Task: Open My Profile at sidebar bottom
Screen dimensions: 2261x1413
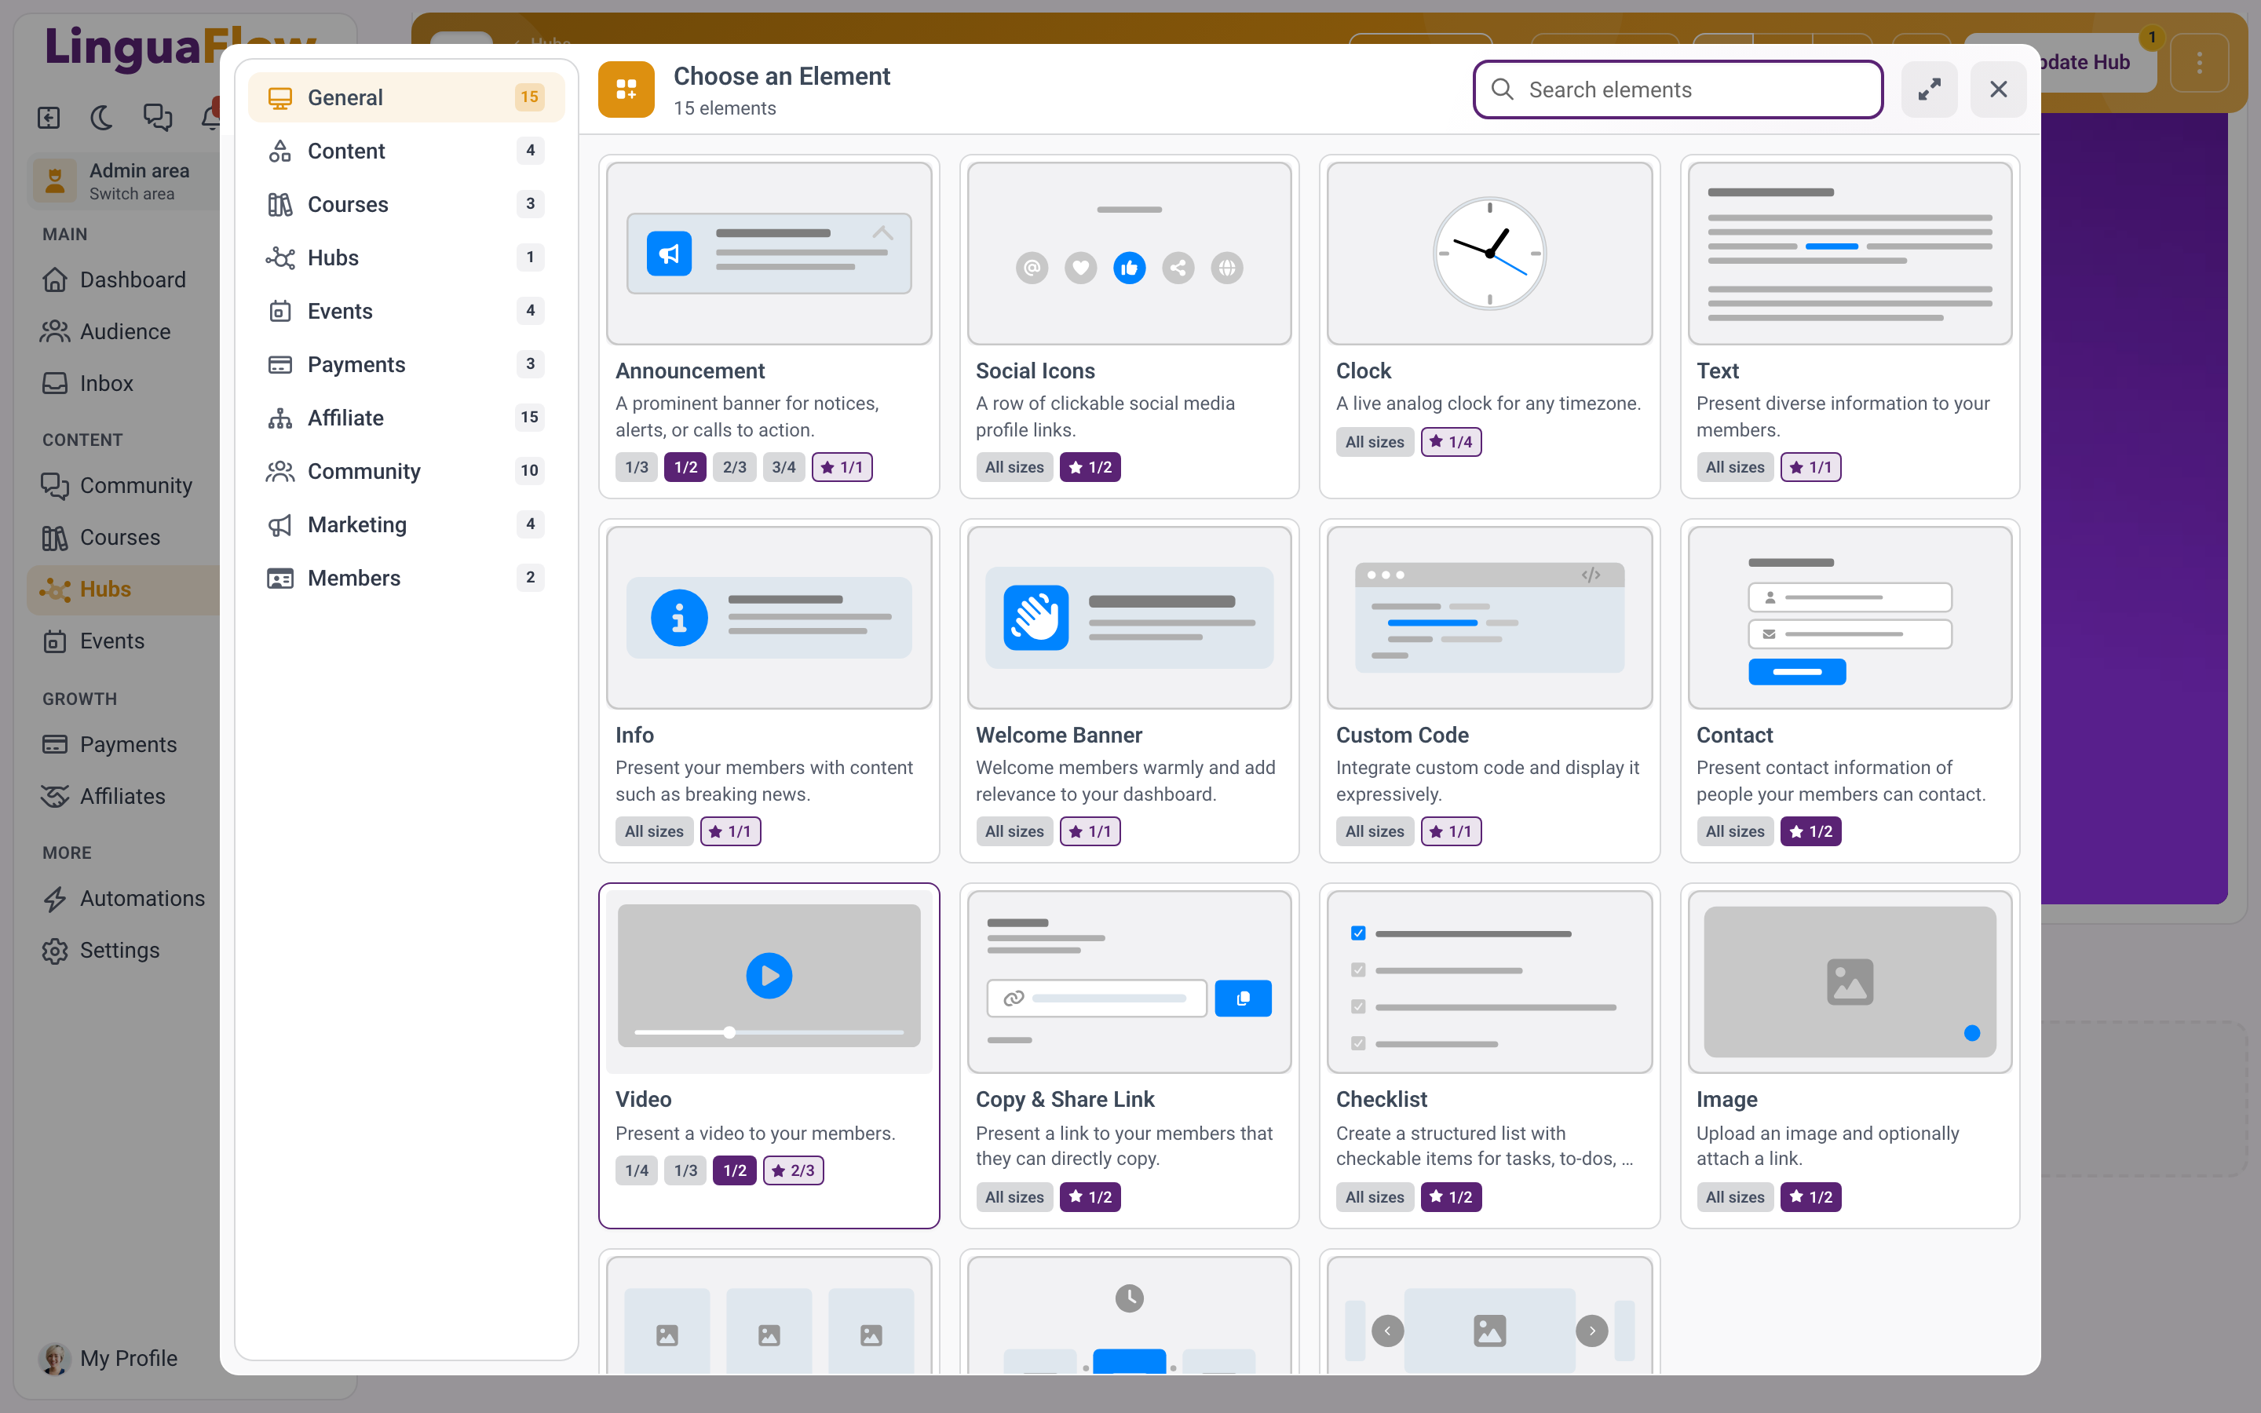Action: pyautogui.click(x=108, y=1358)
